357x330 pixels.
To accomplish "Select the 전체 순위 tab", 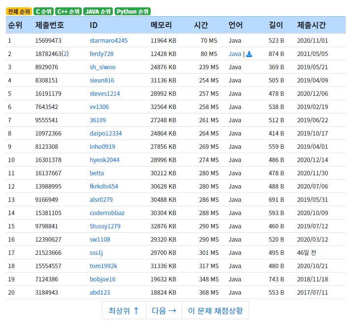I will [19, 12].
